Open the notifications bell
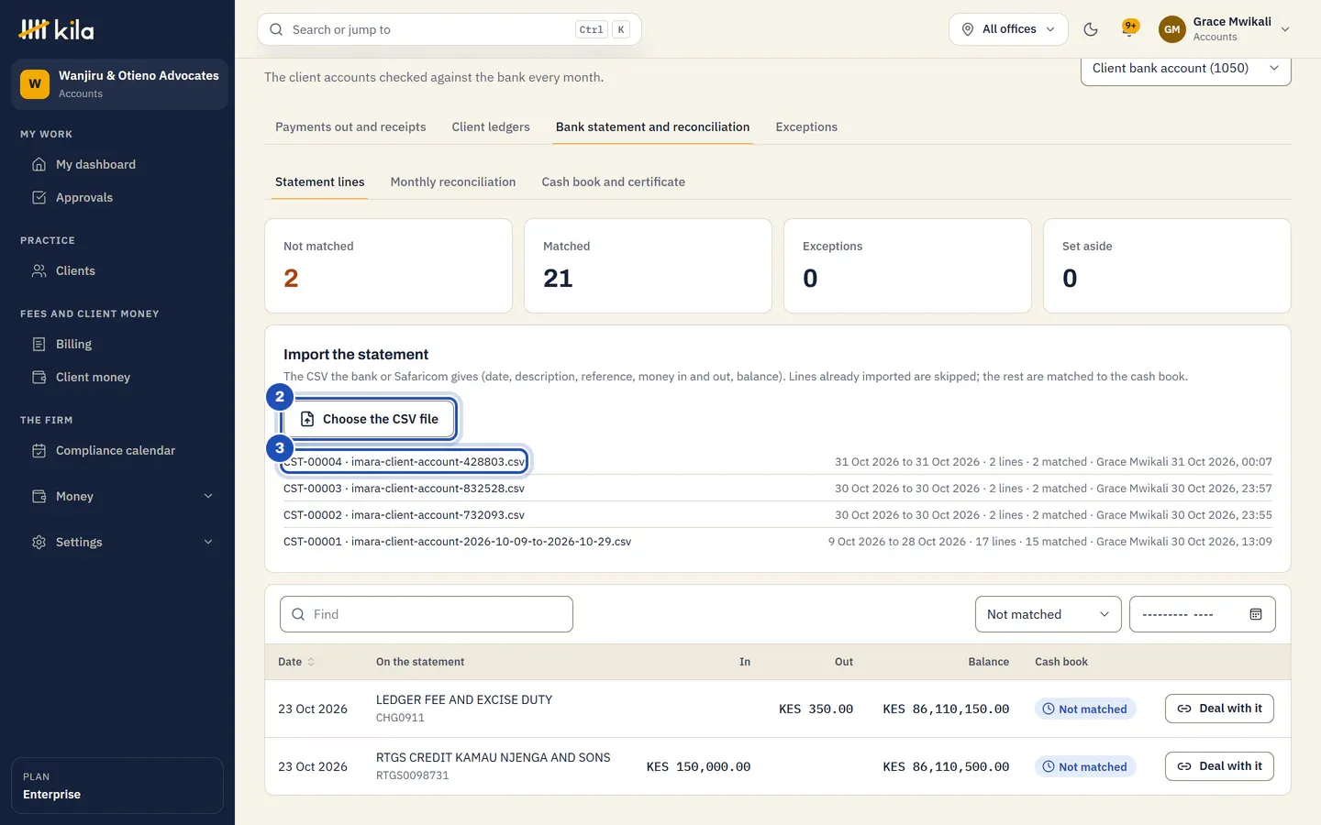The image size is (1321, 825). (x=1129, y=29)
